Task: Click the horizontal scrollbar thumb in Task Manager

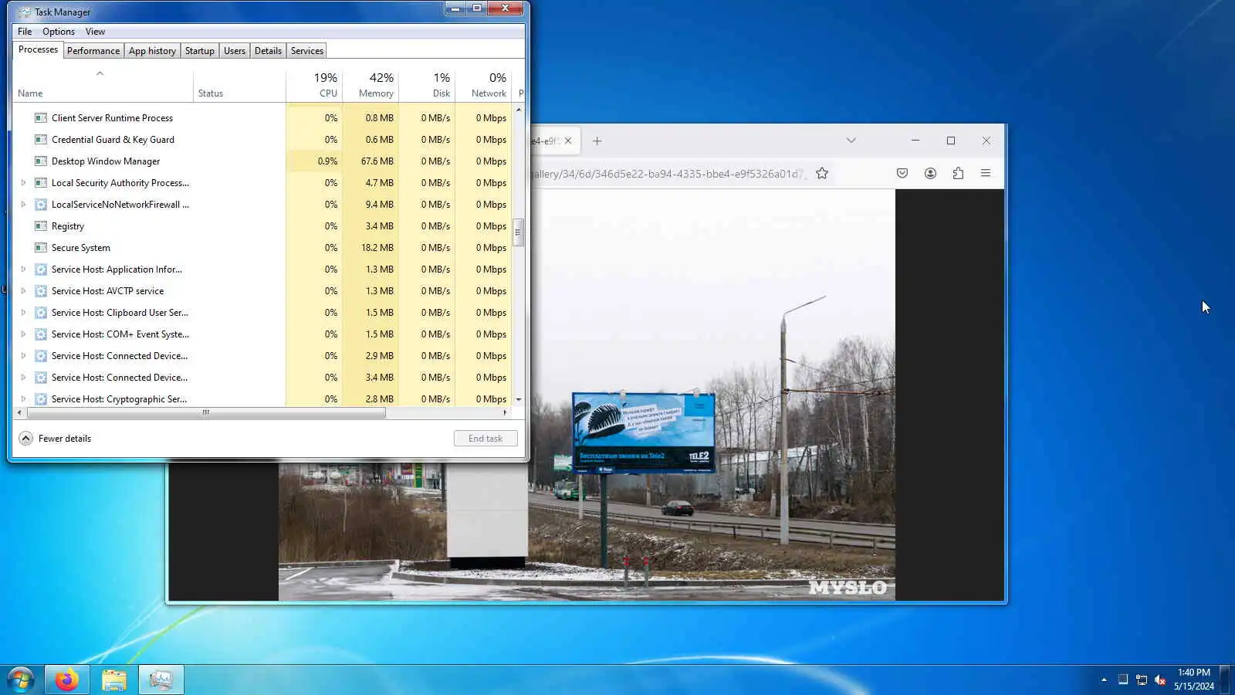Action: pyautogui.click(x=206, y=413)
